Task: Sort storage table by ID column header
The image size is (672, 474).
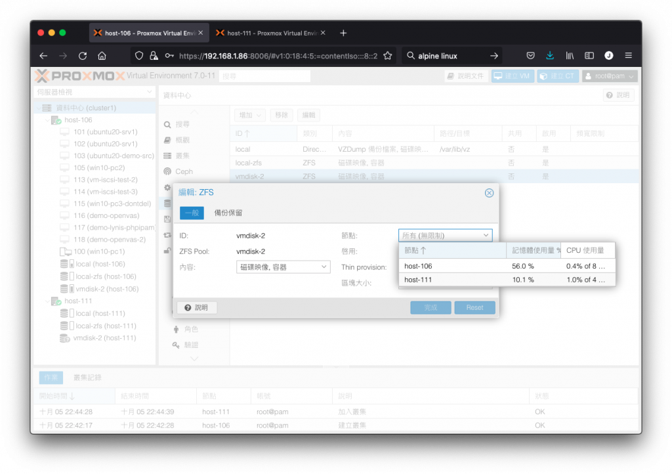Action: point(264,134)
